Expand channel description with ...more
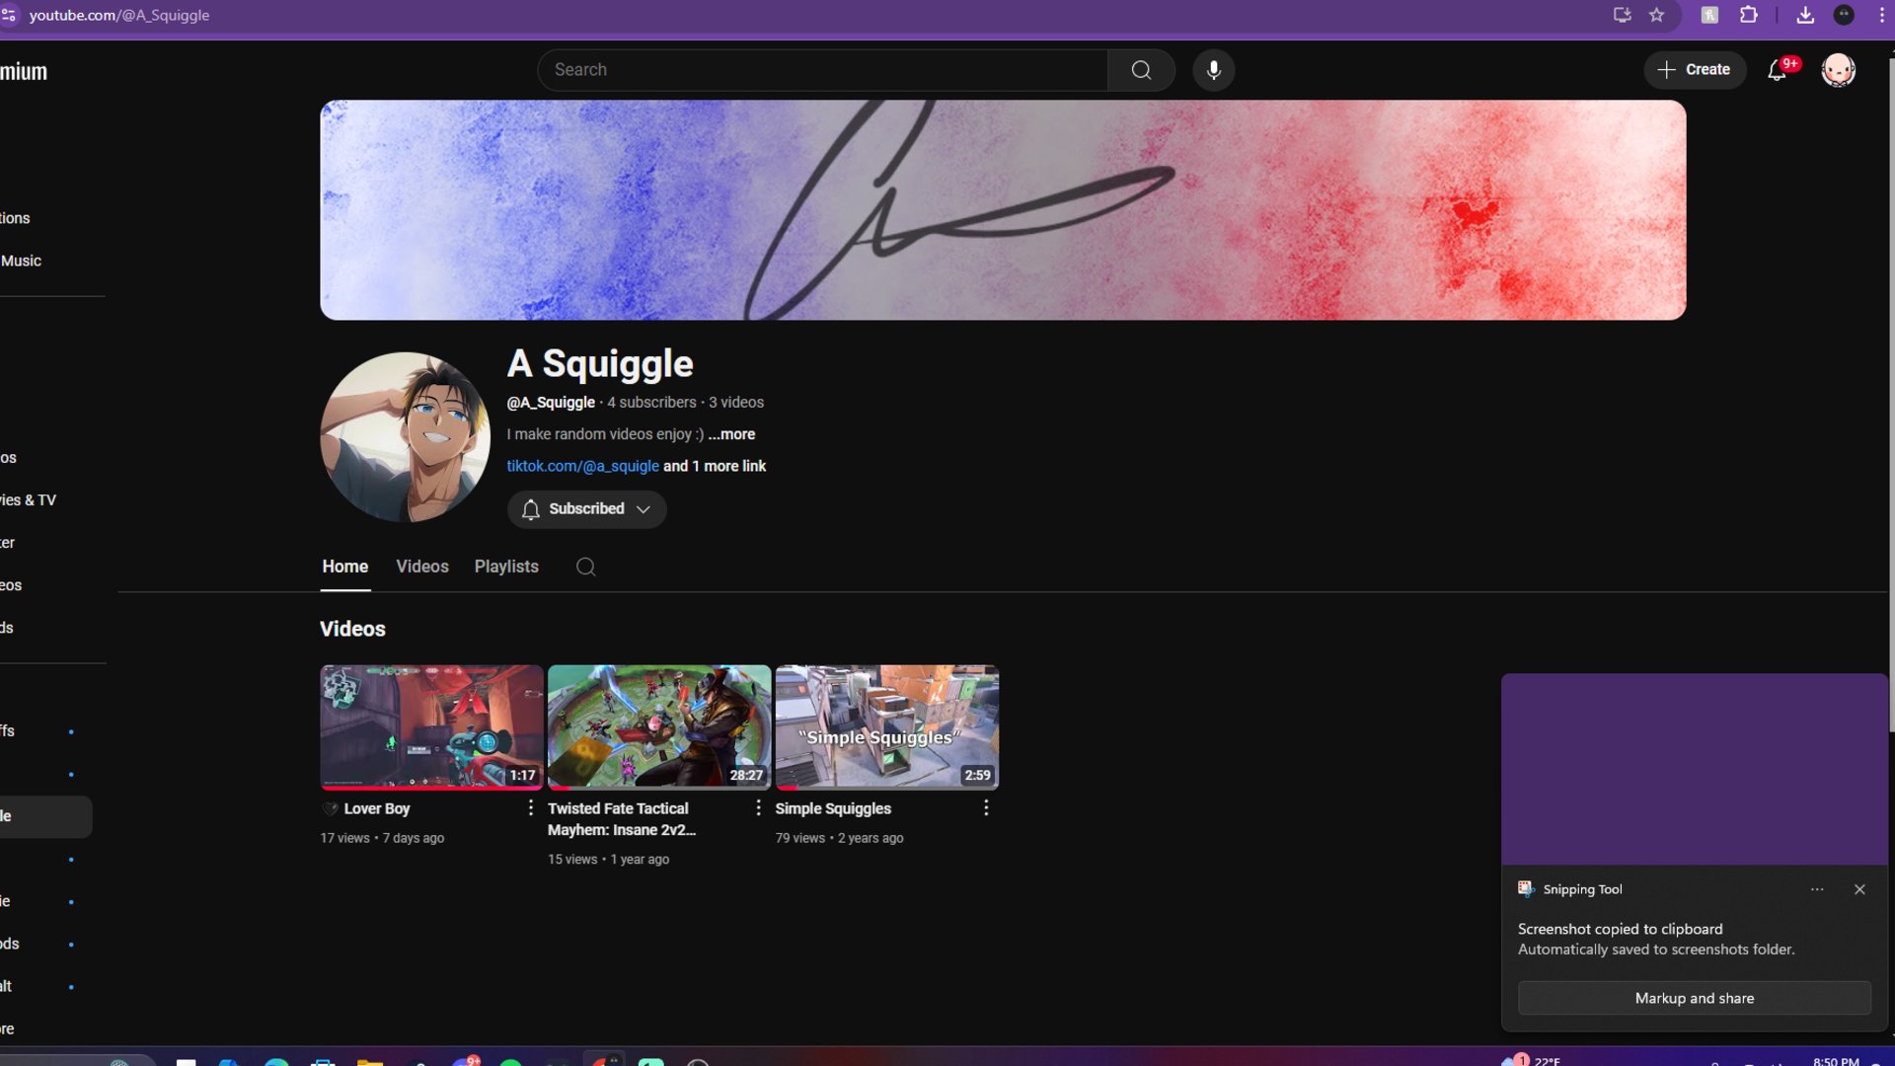The height and width of the screenshot is (1066, 1895). [731, 434]
